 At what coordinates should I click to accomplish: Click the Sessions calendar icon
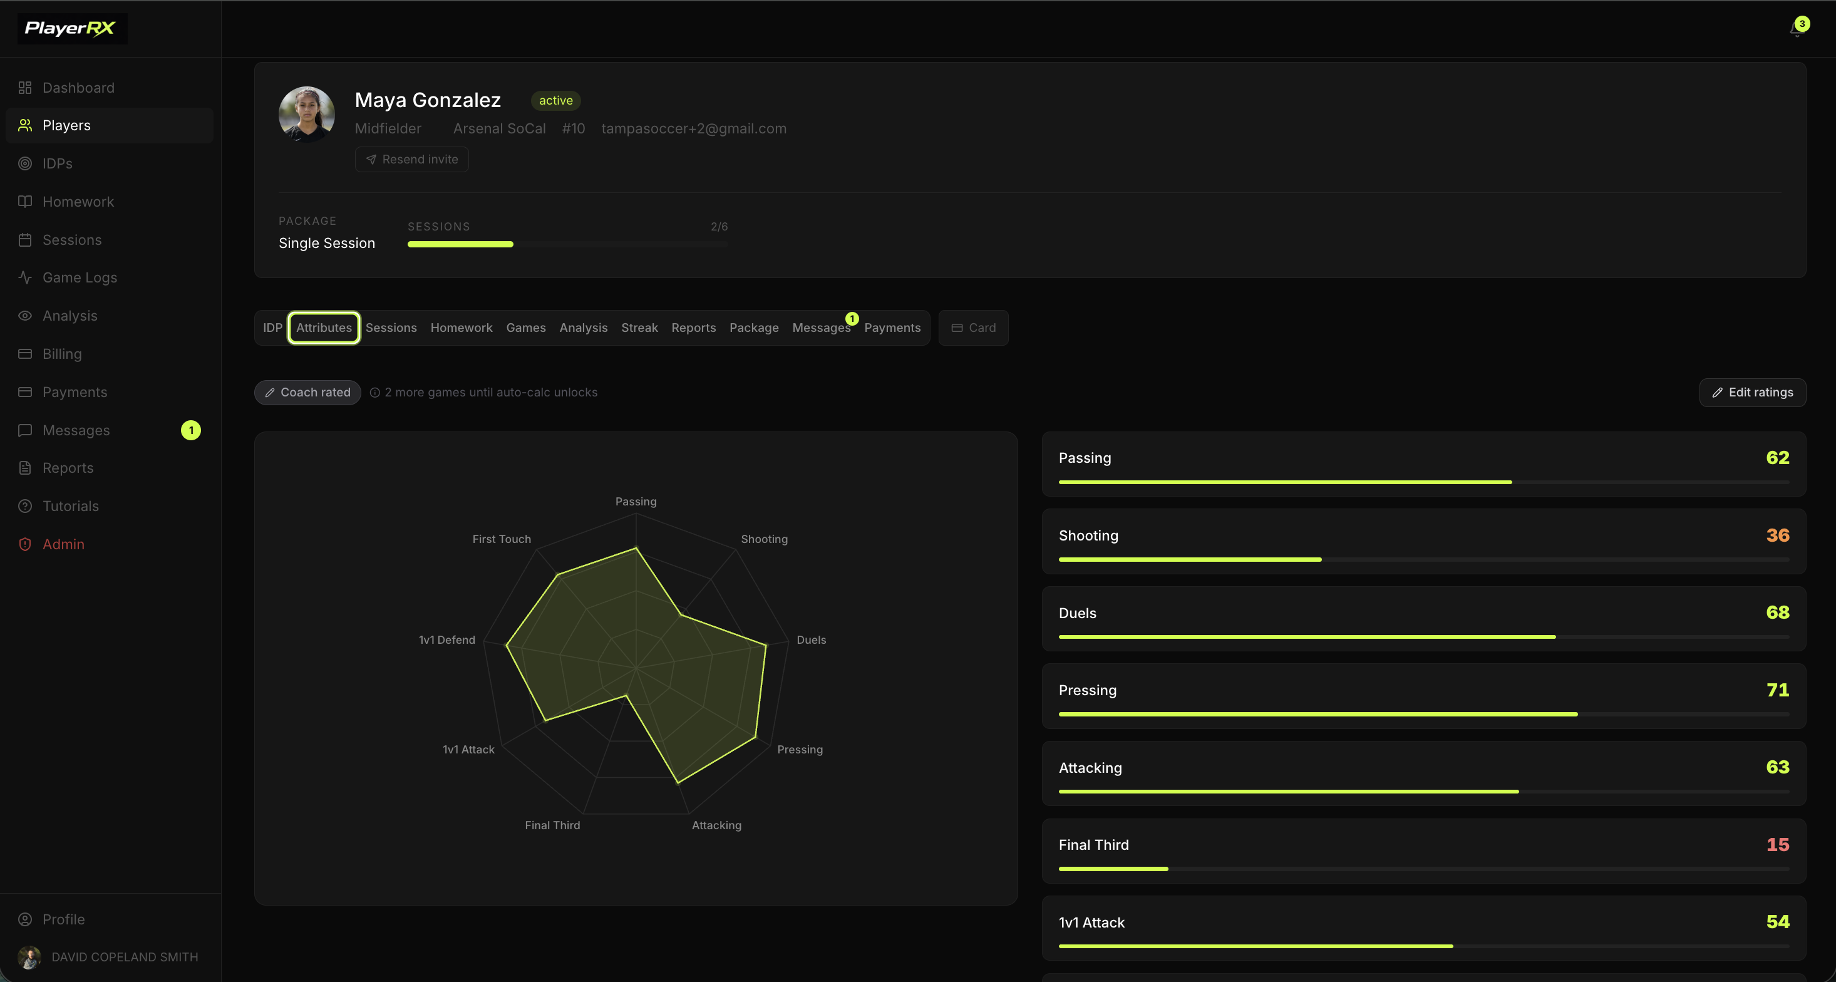pos(25,239)
